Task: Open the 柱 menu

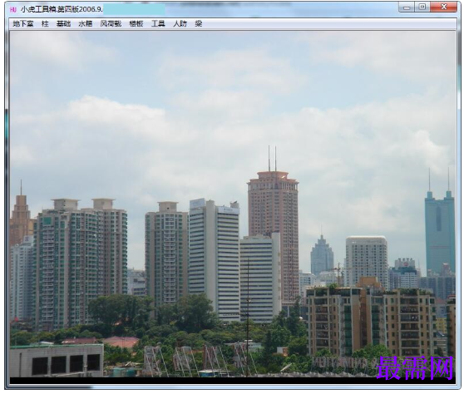Action: click(45, 24)
